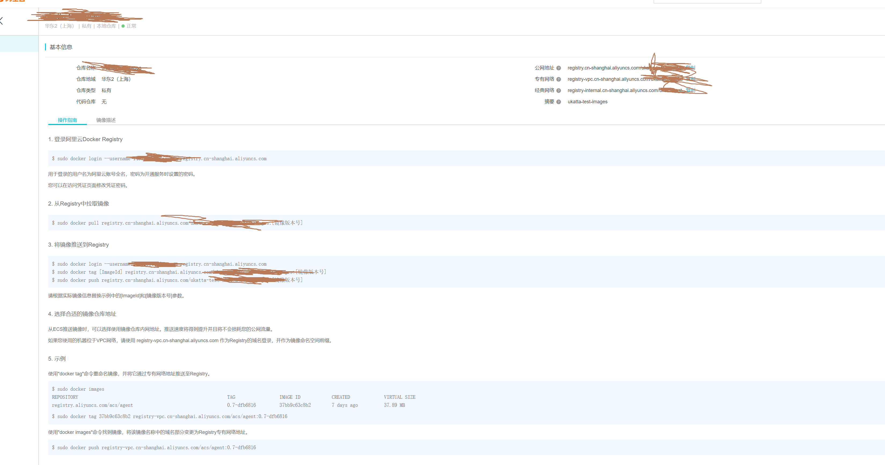
Task: Click the help icon beside 专有网络
Action: coord(559,79)
